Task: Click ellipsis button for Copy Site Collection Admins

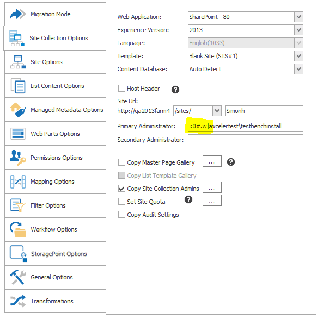Action: pos(212,187)
